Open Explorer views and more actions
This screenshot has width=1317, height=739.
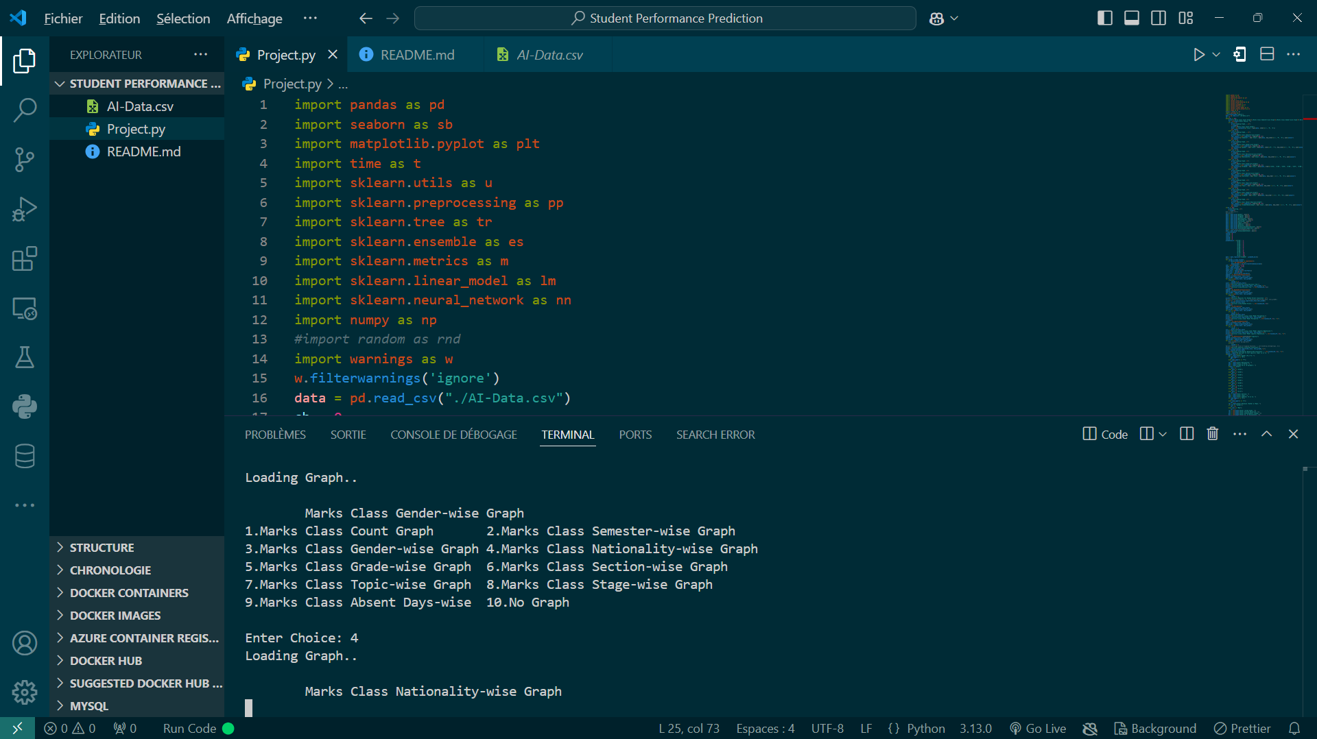[200, 55]
